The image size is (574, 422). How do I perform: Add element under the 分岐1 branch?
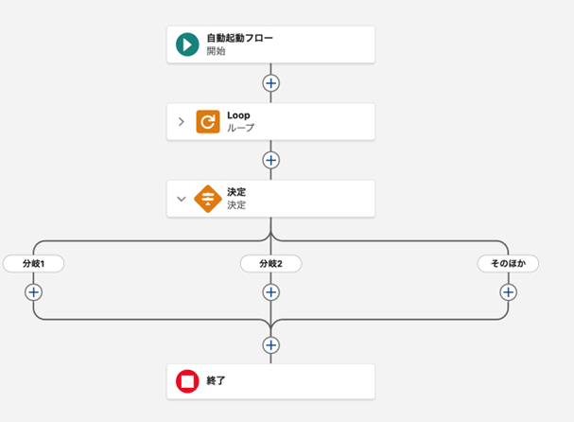(x=34, y=292)
